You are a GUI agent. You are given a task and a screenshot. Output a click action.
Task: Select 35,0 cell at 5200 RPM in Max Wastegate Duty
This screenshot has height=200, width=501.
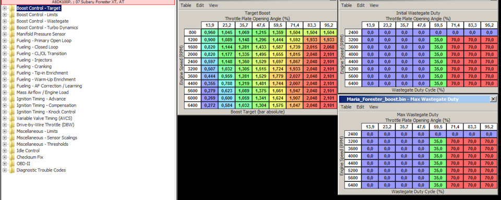(438, 171)
